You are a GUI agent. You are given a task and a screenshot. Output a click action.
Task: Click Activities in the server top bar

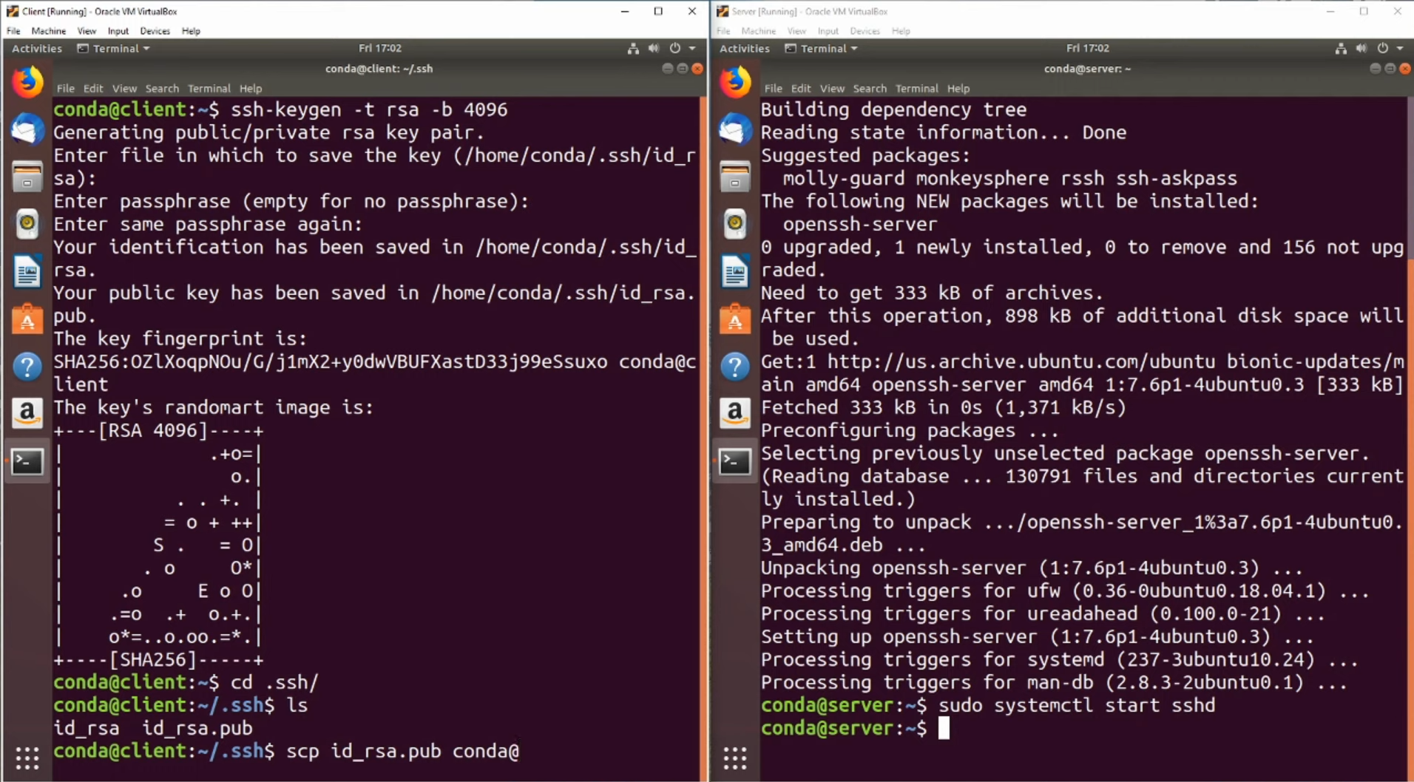click(744, 48)
